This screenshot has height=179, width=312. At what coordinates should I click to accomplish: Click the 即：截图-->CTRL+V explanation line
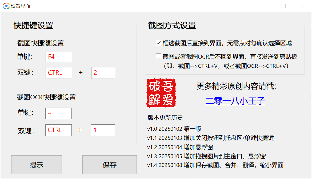coord(226,66)
